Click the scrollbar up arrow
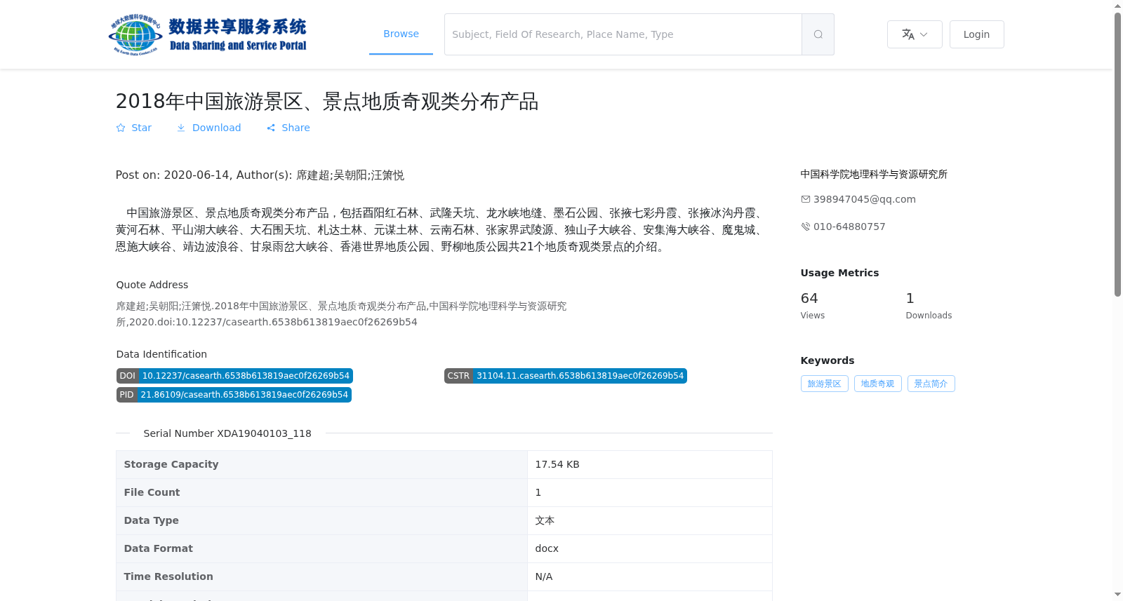This screenshot has height=601, width=1123. pyautogui.click(x=1117, y=6)
